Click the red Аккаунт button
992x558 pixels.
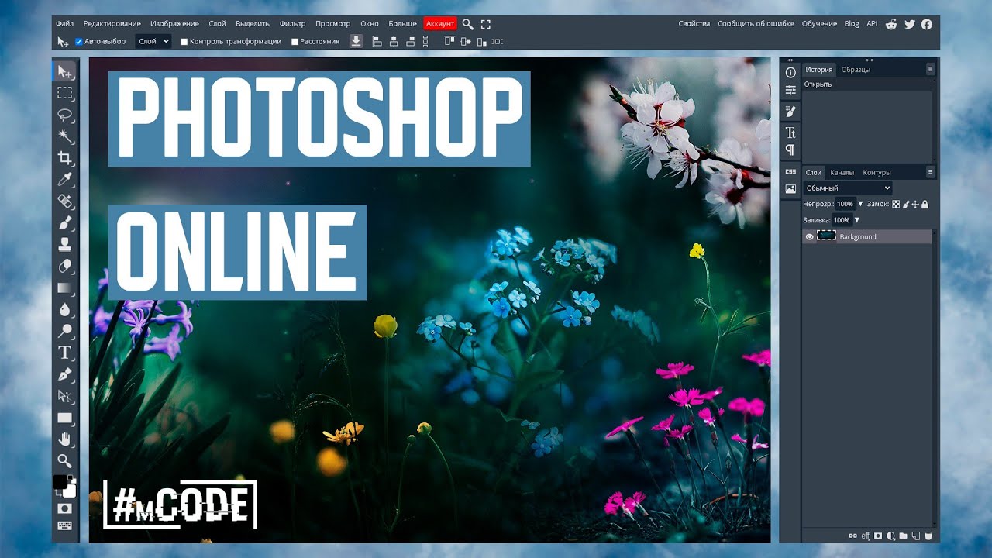tap(440, 24)
